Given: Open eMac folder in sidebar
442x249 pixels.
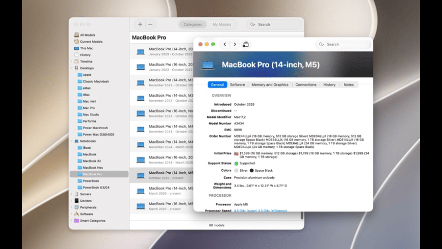Looking at the screenshot, I should point(84,88).
